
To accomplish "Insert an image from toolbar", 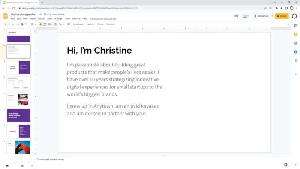I will coord(49,24).
